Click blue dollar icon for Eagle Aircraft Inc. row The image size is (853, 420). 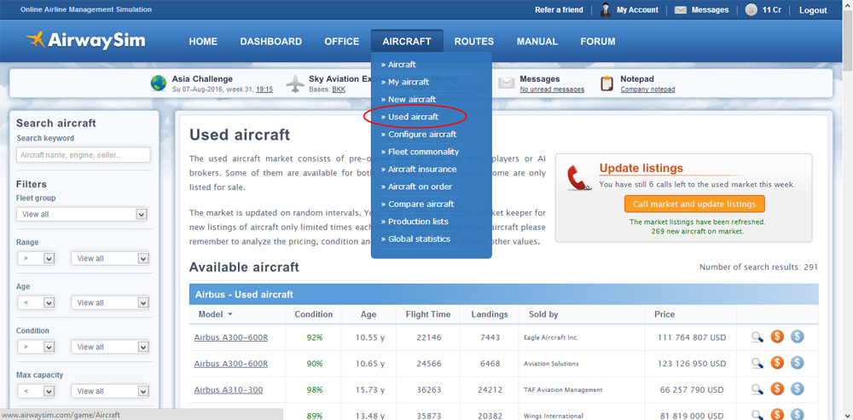click(797, 337)
